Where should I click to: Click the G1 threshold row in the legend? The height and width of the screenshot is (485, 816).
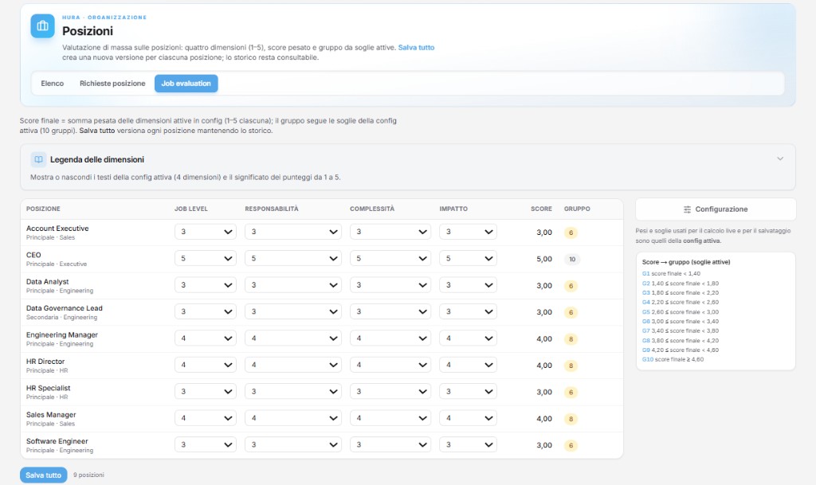(671, 273)
